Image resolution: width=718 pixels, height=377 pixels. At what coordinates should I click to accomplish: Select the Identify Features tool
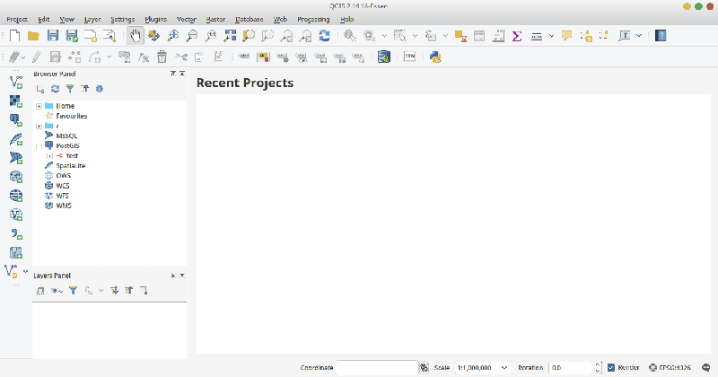tap(350, 36)
